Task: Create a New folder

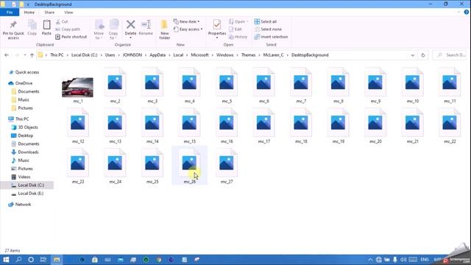Action: point(164,29)
